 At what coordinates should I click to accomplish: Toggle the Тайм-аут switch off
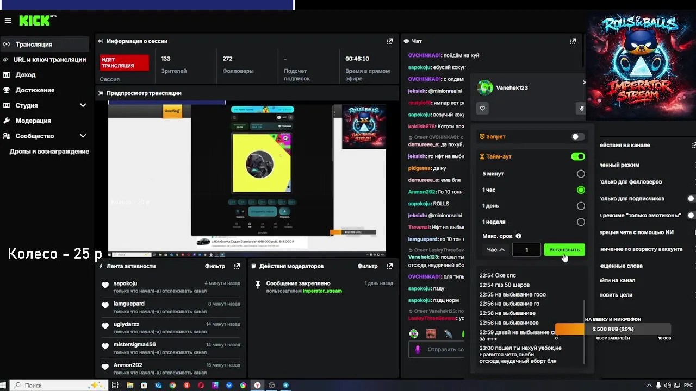coord(578,156)
